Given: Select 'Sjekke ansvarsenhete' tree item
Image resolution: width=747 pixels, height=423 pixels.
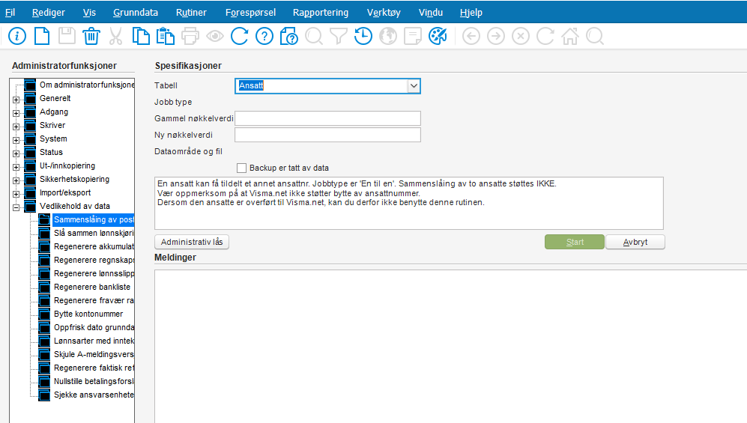Looking at the screenshot, I should pyautogui.click(x=94, y=395).
